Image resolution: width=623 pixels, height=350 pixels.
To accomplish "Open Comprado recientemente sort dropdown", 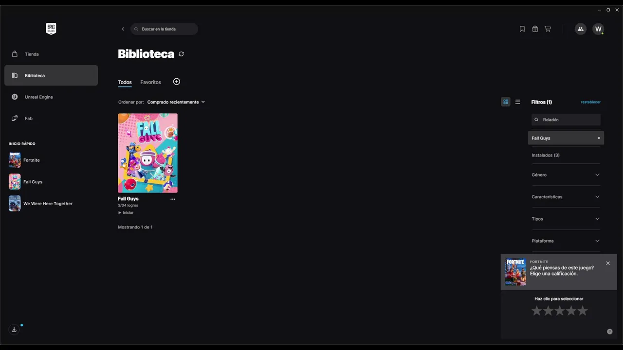I will click(176, 102).
